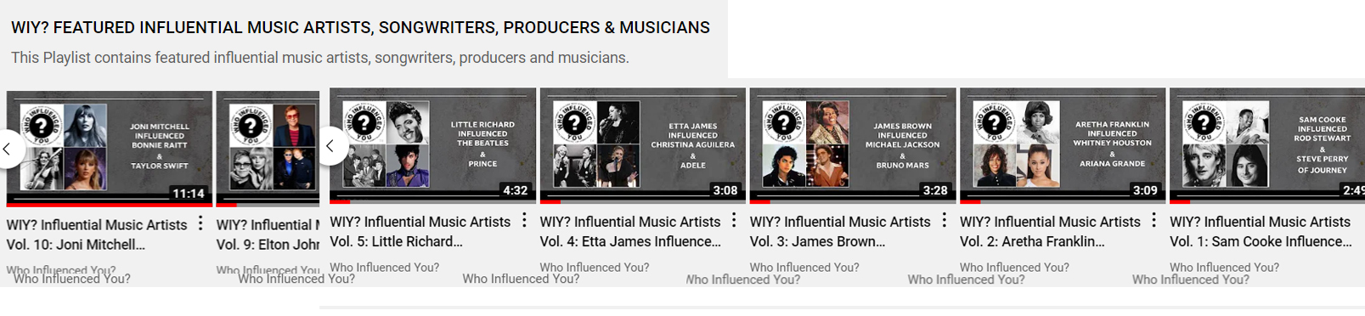Play Little Richard influenced The Beatles video
This screenshot has height=316, width=1365.
coord(433,144)
